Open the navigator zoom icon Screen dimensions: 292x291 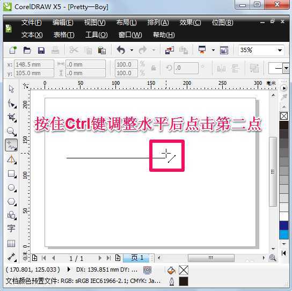tap(273, 258)
